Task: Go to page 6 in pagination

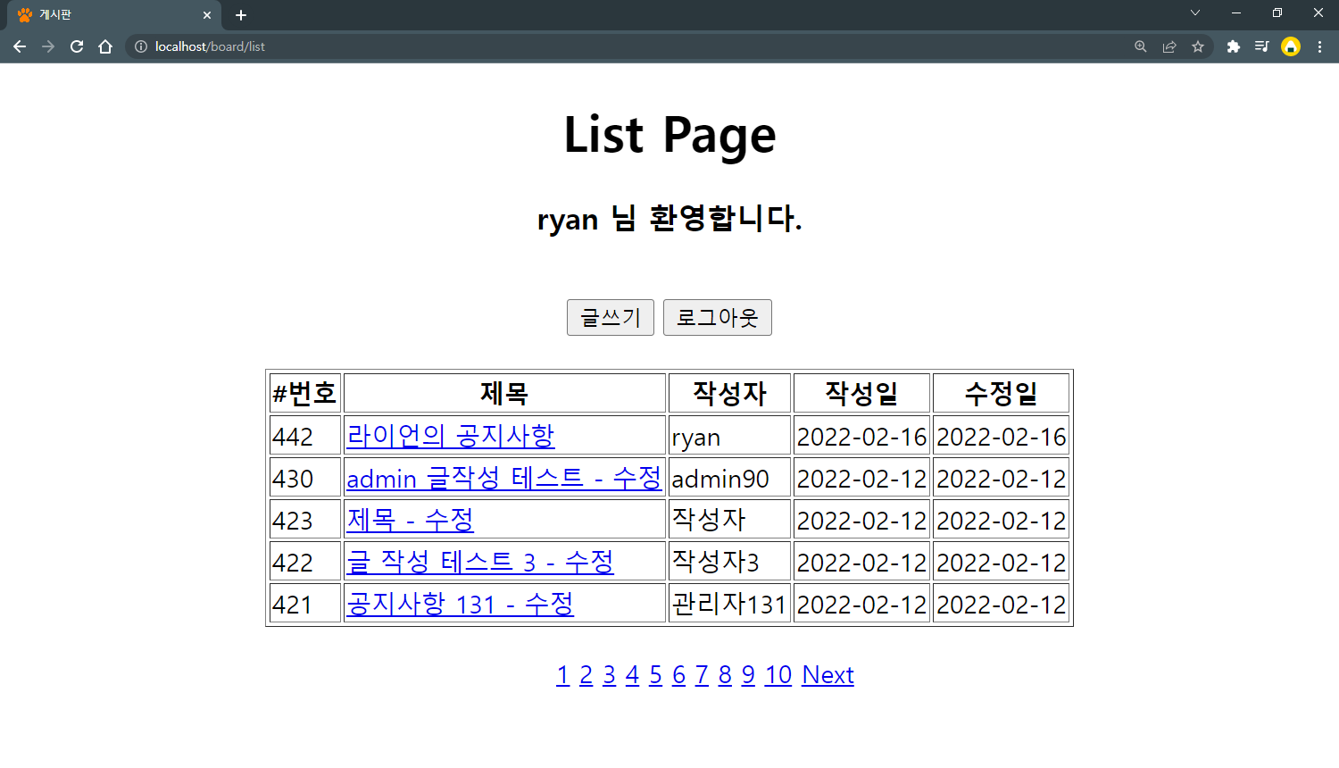Action: pos(678,675)
